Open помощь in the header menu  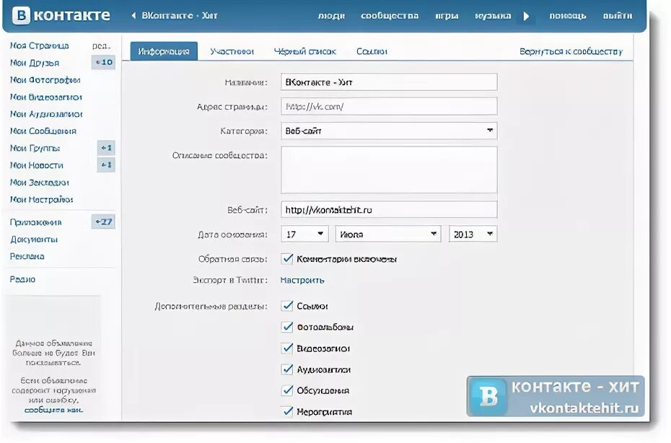click(x=568, y=16)
